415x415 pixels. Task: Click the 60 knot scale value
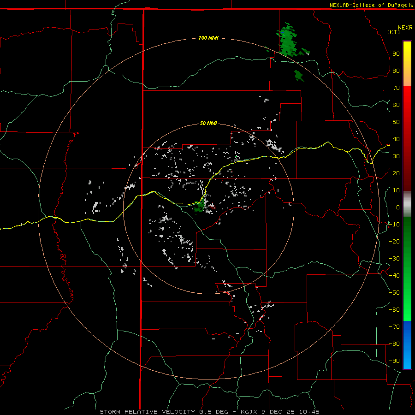(396, 105)
